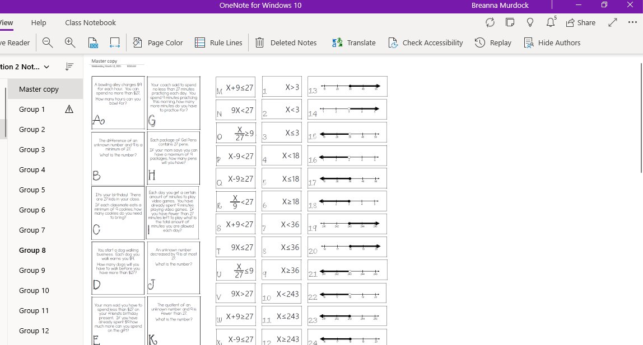
Task: Open notifications bell icon
Action: (551, 22)
